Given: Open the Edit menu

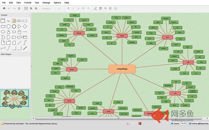Looking at the screenshot, I should (x=11, y=3).
